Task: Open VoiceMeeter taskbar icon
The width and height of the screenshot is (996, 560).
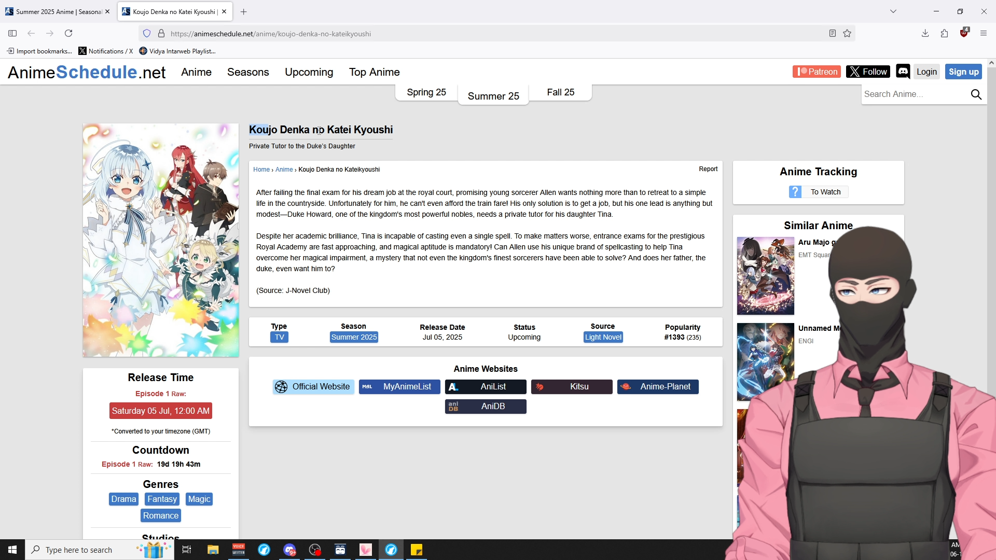Action: [239, 550]
